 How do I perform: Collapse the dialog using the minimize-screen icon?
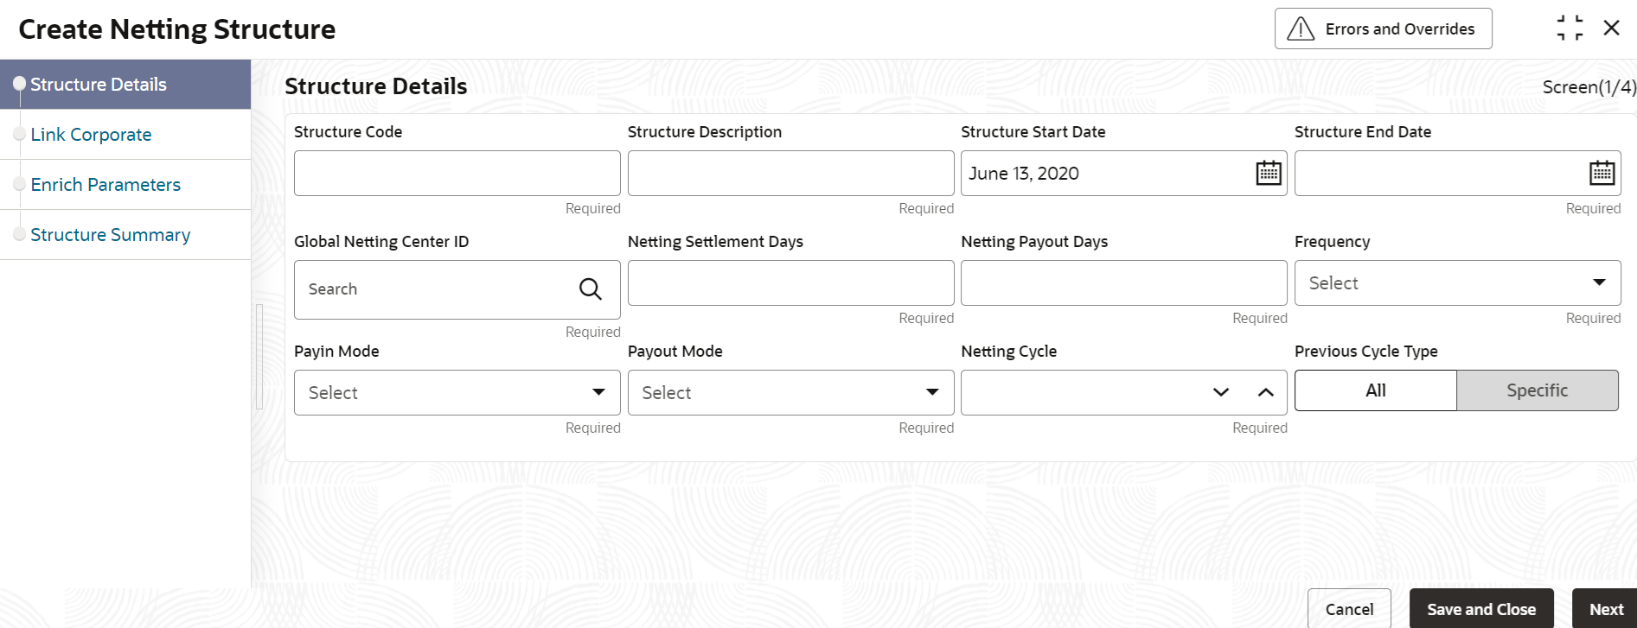click(x=1570, y=29)
